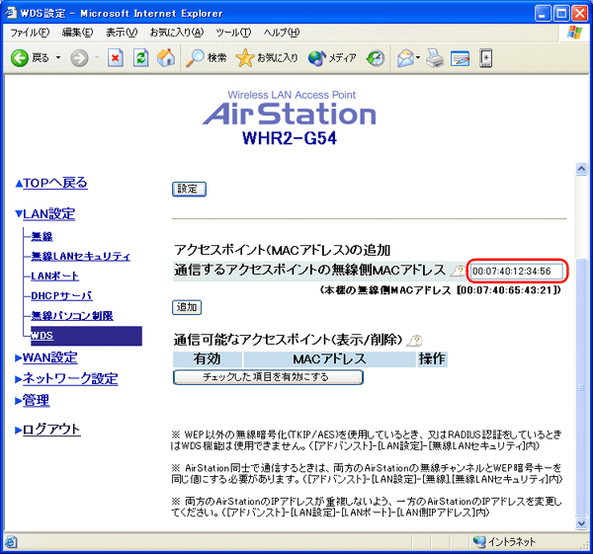Open the LANポート sidebar link
Viewport: 593px width, 554px height.
click(x=54, y=277)
